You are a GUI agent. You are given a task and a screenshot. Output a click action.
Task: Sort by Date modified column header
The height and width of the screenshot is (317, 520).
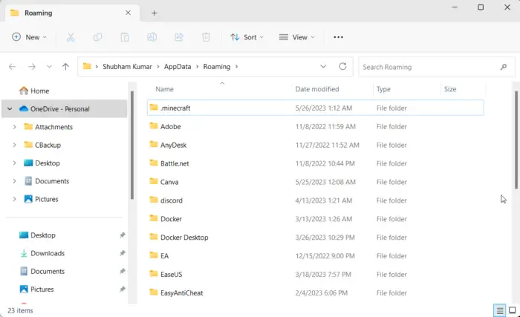point(317,89)
